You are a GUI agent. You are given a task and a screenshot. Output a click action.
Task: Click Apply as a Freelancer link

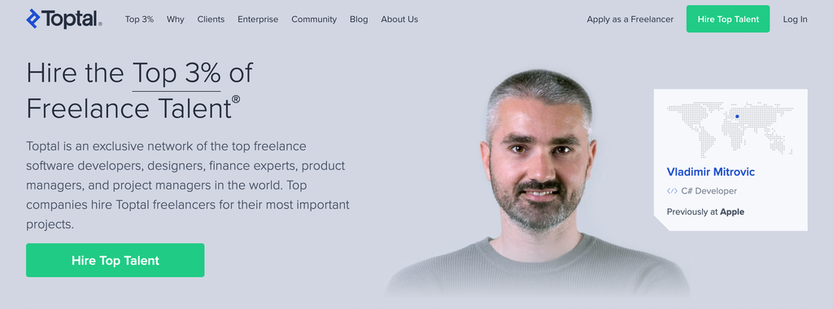[x=630, y=20]
